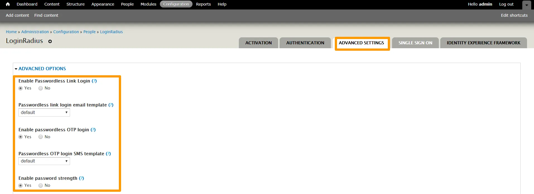Click Edit shortcuts link

coord(514,15)
